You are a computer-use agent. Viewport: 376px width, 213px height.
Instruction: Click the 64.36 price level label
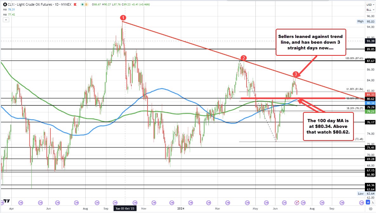[x=371, y=185]
